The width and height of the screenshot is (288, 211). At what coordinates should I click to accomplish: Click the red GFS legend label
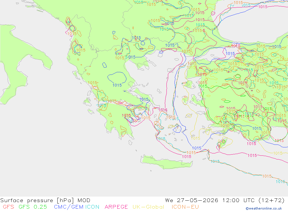pos(8,207)
